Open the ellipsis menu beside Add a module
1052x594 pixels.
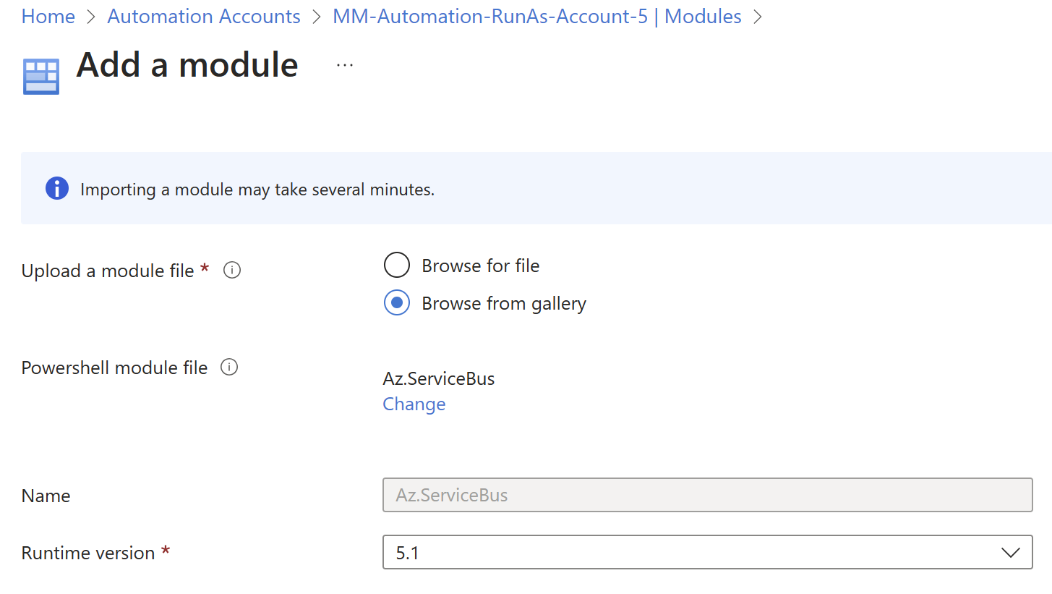click(x=345, y=64)
